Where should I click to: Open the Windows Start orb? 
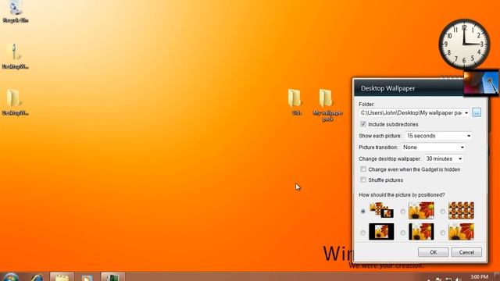tap(10, 277)
